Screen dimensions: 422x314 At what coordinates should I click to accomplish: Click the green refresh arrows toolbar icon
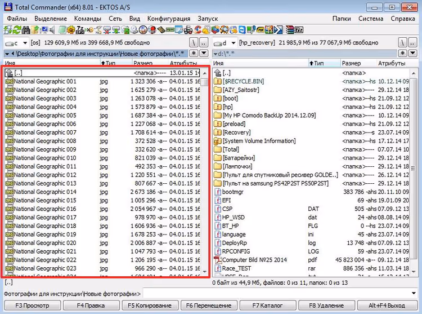[17, 30]
